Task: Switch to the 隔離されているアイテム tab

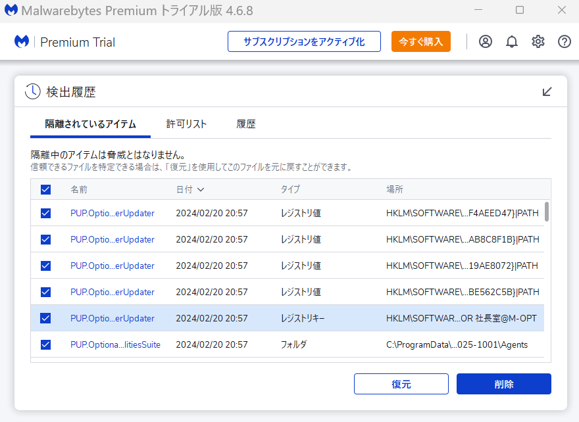Action: [x=91, y=124]
